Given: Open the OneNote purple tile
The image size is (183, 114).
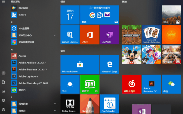Looking at the screenshot, I should click(x=110, y=35).
